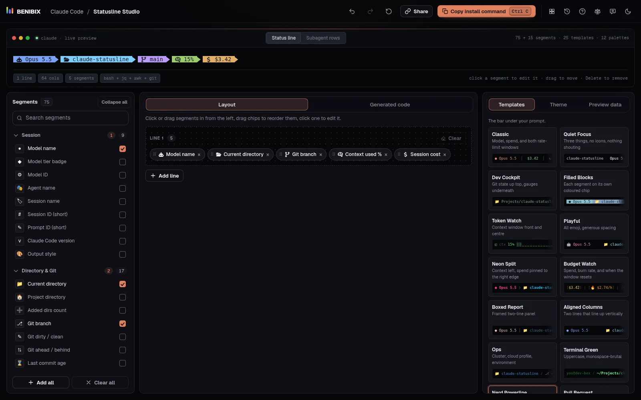Remove the Git branch chip via x
Image resolution: width=641 pixels, height=400 pixels.
click(x=321, y=155)
